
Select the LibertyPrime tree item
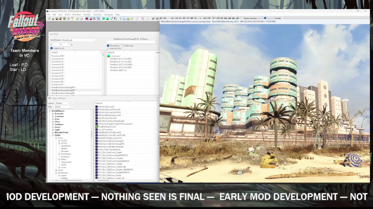pyautogui.click(x=66, y=146)
